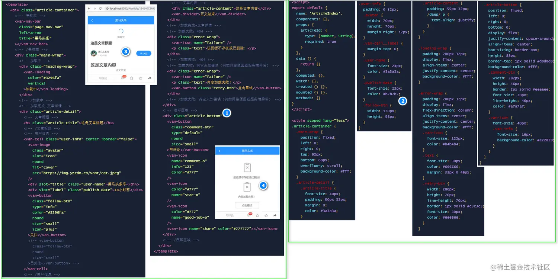The height and width of the screenshot is (279, 558).
Task: Click browser back arrow in top preview
Action: tap(89, 9)
